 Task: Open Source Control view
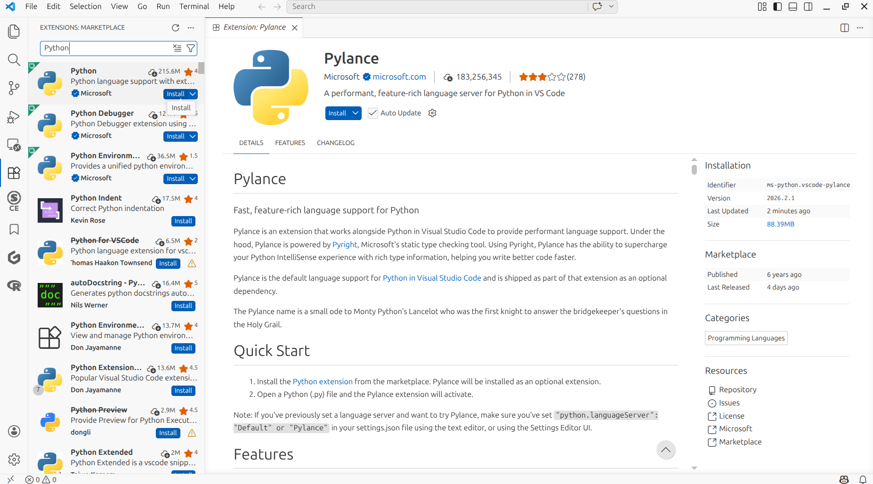coord(14,88)
